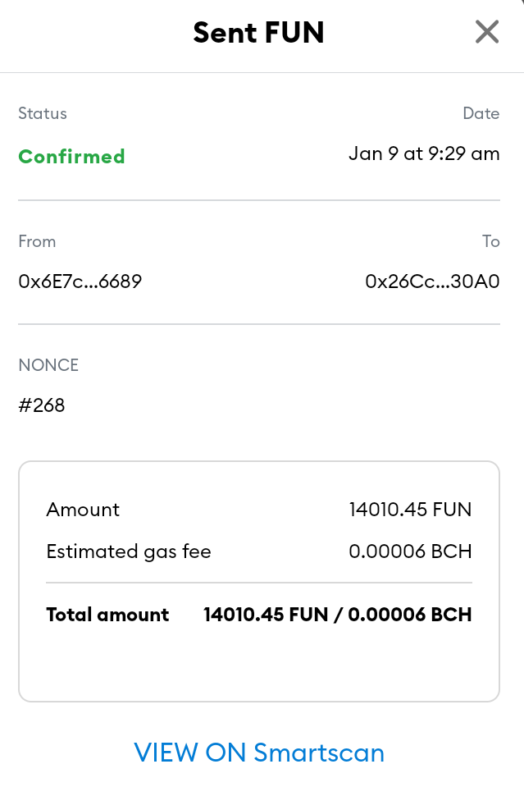The height and width of the screenshot is (787, 524).
Task: Click the Total amount label
Action: tap(107, 615)
